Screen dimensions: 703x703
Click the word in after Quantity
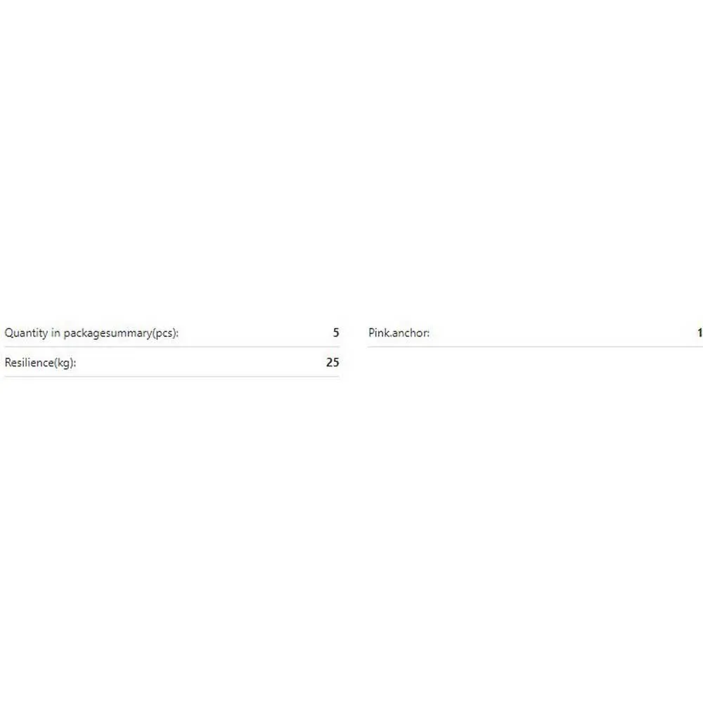coord(56,333)
